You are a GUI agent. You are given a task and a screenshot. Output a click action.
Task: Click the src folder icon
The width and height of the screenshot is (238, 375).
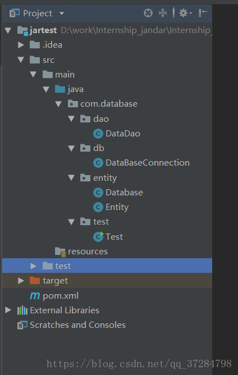coord(35,60)
